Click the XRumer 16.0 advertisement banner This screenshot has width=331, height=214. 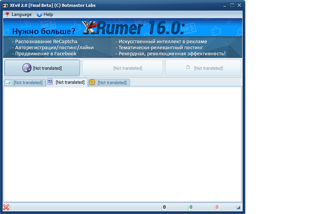click(x=122, y=38)
